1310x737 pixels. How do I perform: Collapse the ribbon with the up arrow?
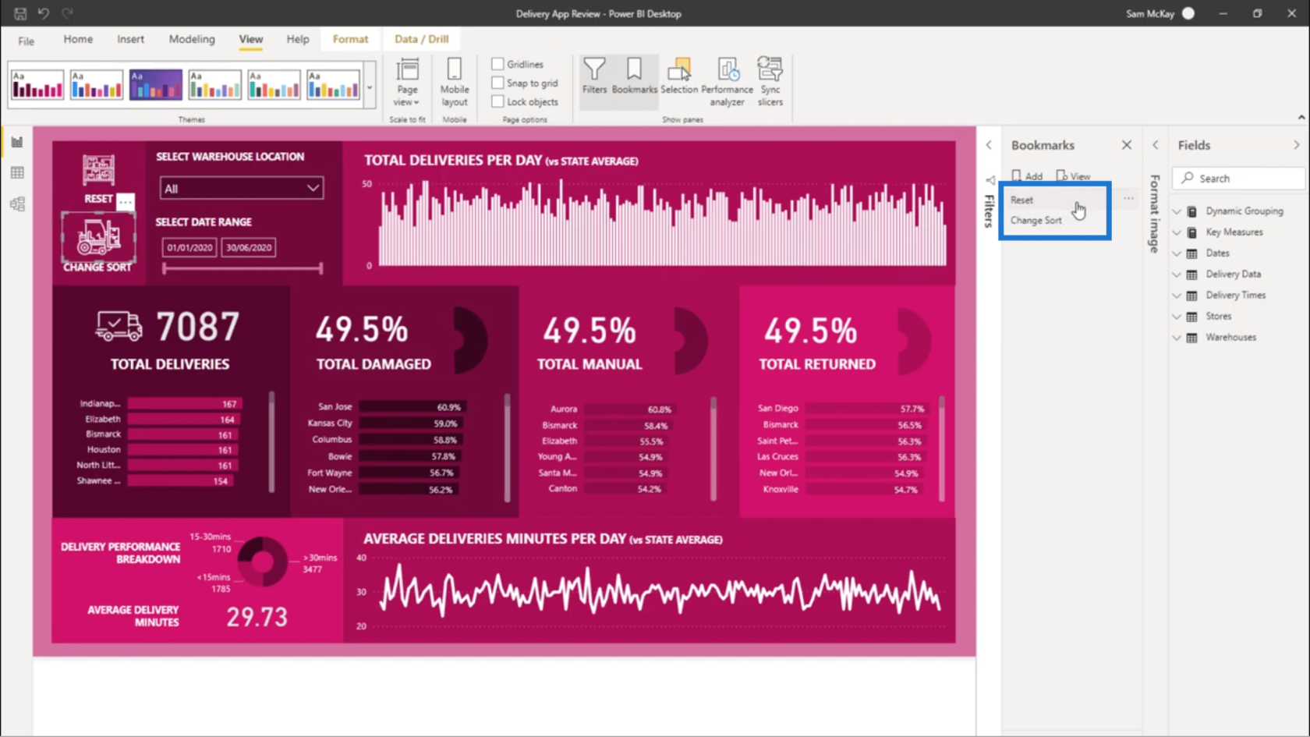1301,117
